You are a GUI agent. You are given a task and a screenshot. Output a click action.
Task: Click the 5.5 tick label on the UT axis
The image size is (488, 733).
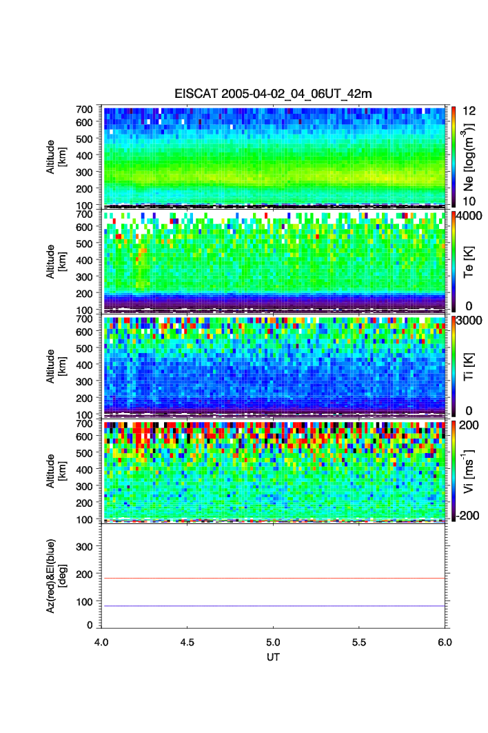click(x=359, y=642)
